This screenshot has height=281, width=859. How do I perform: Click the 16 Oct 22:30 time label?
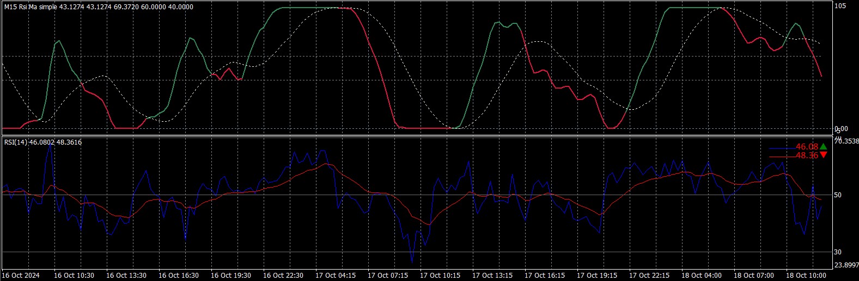pyautogui.click(x=283, y=276)
